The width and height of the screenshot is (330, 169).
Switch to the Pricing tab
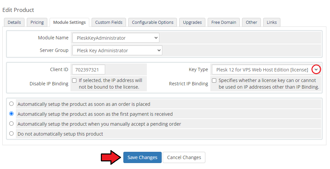click(x=37, y=22)
